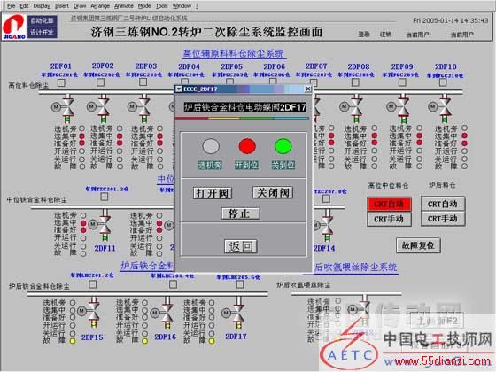The image size is (496, 372).
Task: Click CRT自动 button under 炉后料仓
Action: coord(443,204)
